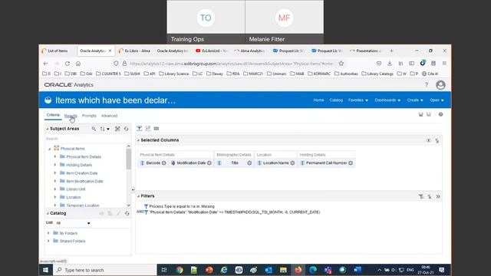Switch to the Prompts tab
The image size is (491, 276).
coord(89,116)
